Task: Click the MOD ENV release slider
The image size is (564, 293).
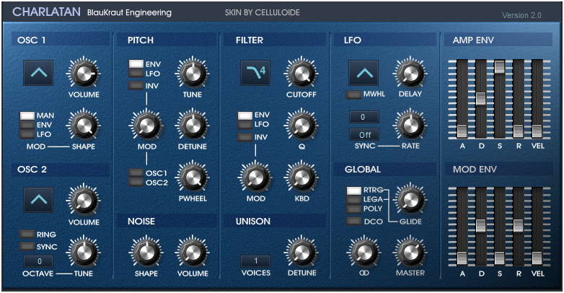Action: tap(519, 227)
